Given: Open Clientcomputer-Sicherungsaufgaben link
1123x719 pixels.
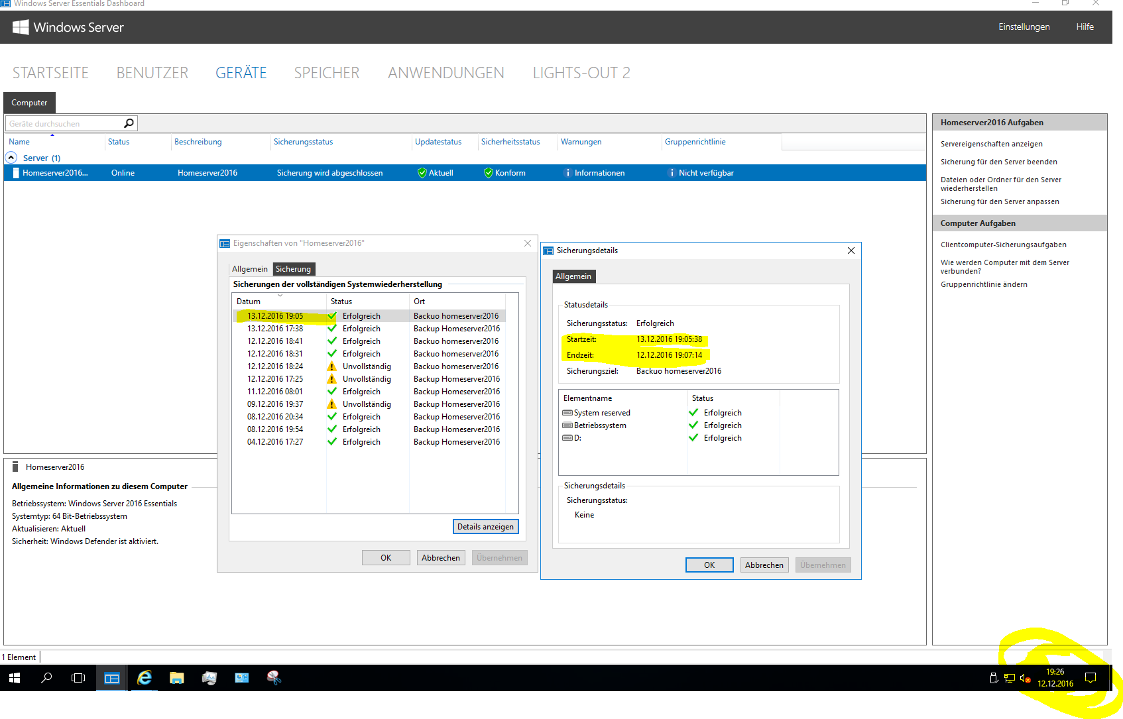Looking at the screenshot, I should point(1004,245).
